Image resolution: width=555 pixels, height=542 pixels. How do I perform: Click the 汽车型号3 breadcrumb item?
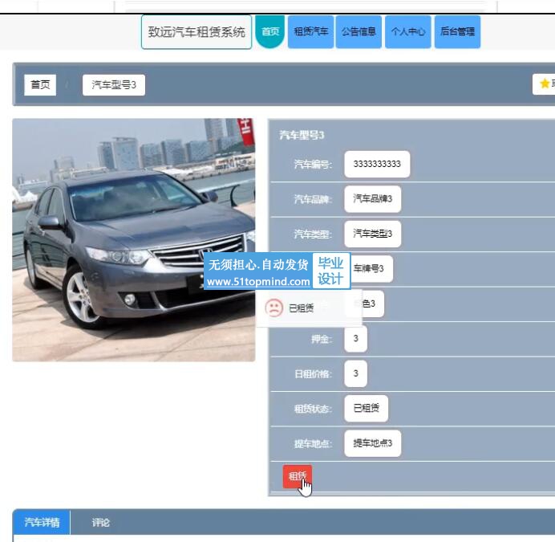click(x=114, y=85)
